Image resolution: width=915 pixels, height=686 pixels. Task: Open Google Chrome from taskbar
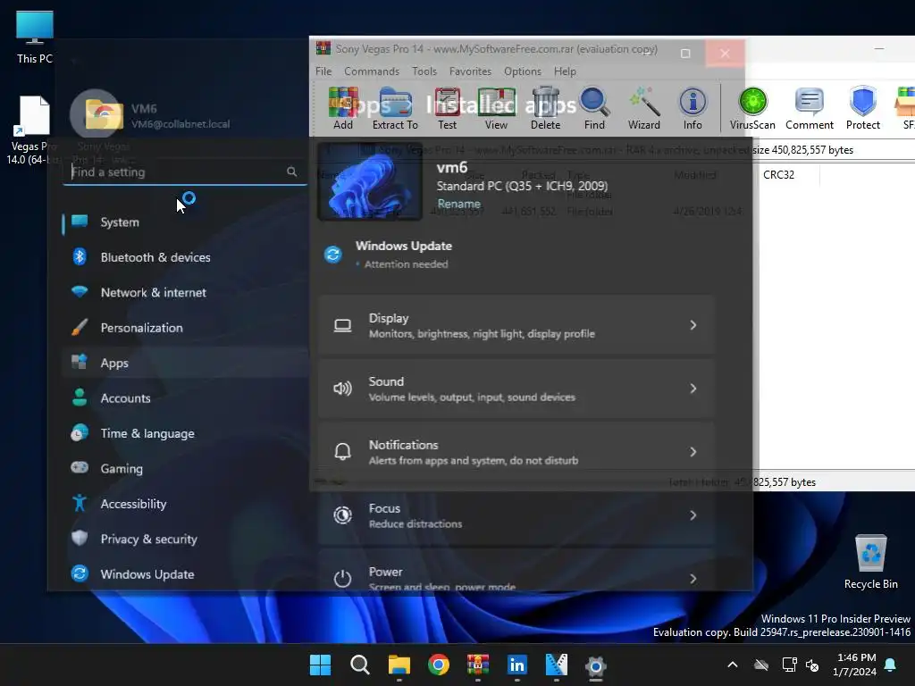[438, 665]
